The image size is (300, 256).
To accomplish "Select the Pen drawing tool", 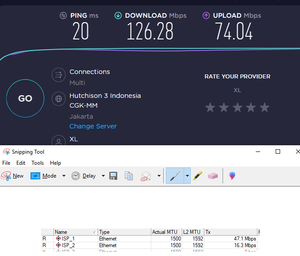I will (x=175, y=176).
